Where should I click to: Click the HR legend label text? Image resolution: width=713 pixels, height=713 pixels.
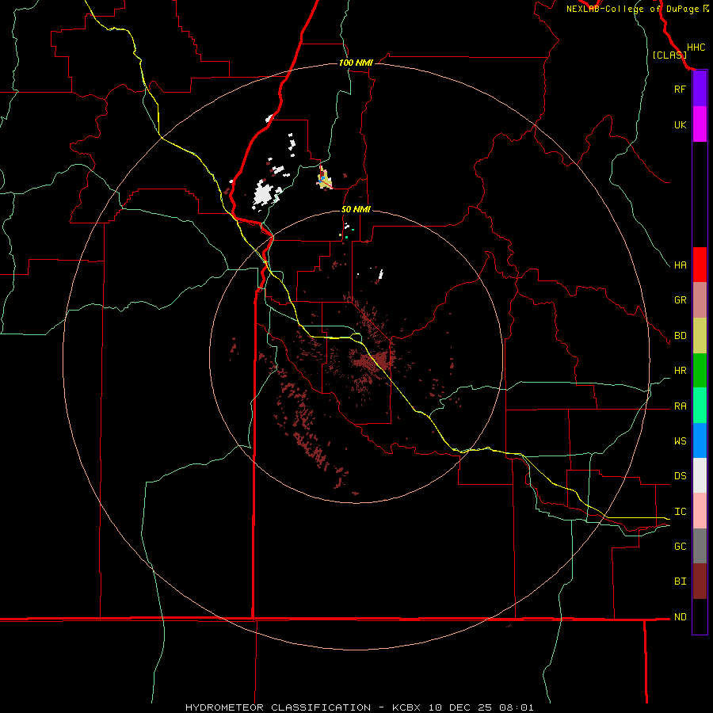(680, 371)
